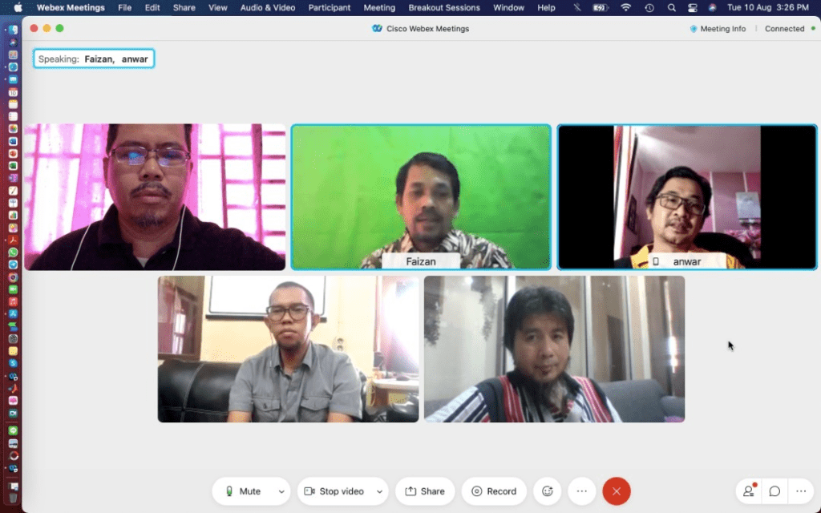Open the Share menu
Image resolution: width=821 pixels, height=513 pixels.
click(x=184, y=7)
